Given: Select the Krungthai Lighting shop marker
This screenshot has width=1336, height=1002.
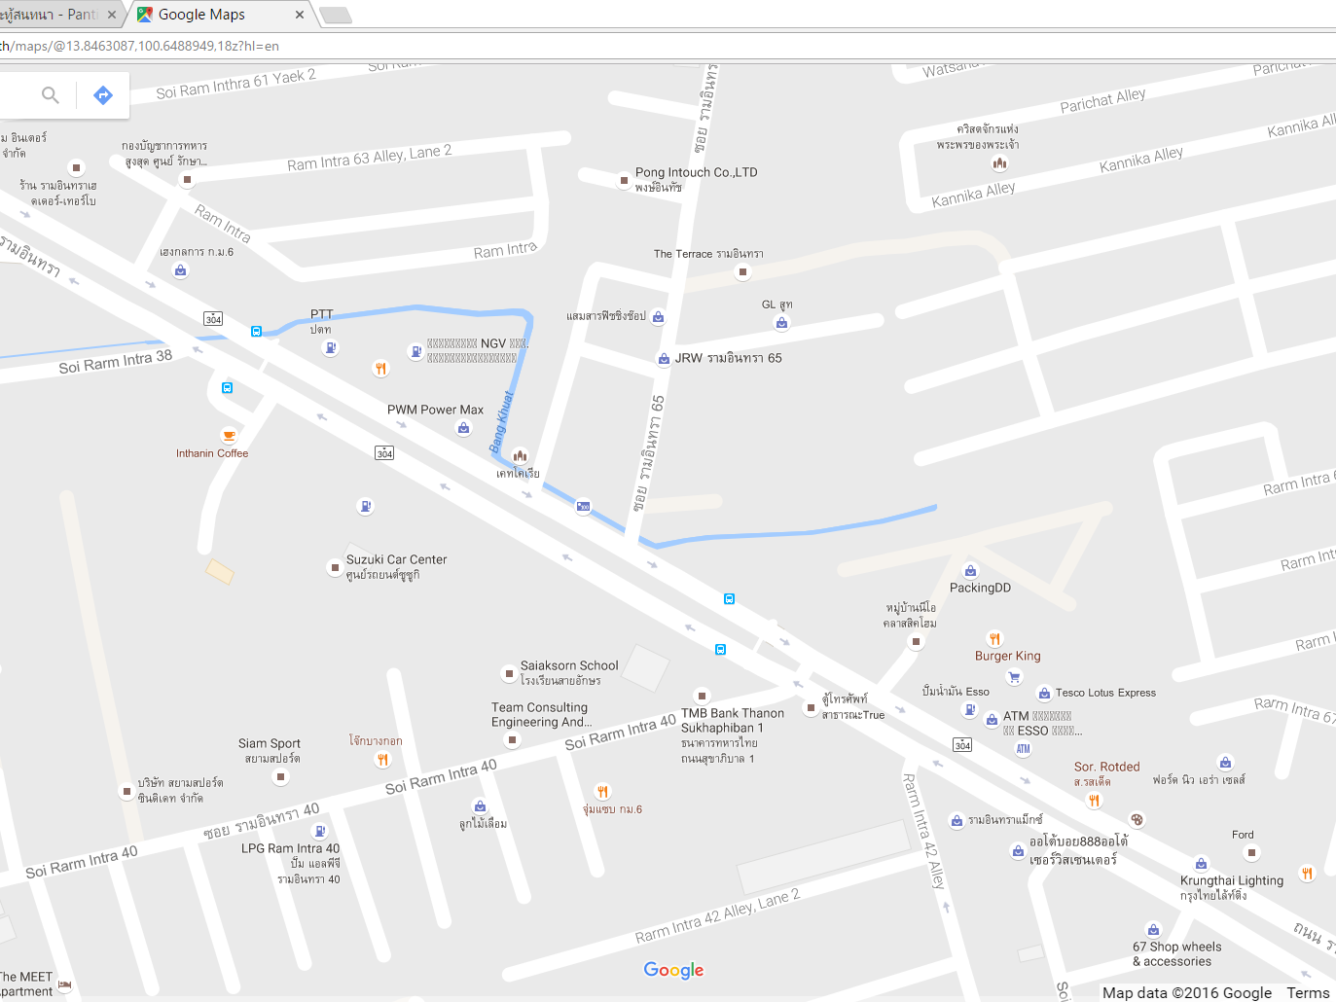Looking at the screenshot, I should coord(1202,864).
